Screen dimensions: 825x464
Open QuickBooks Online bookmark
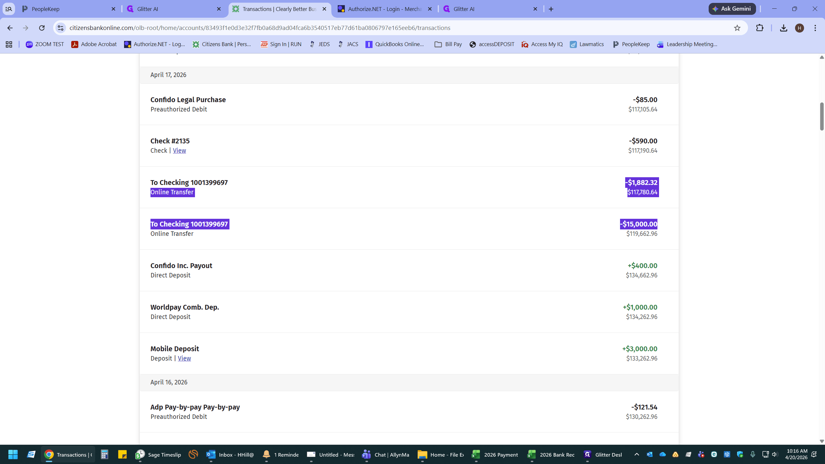(395, 44)
